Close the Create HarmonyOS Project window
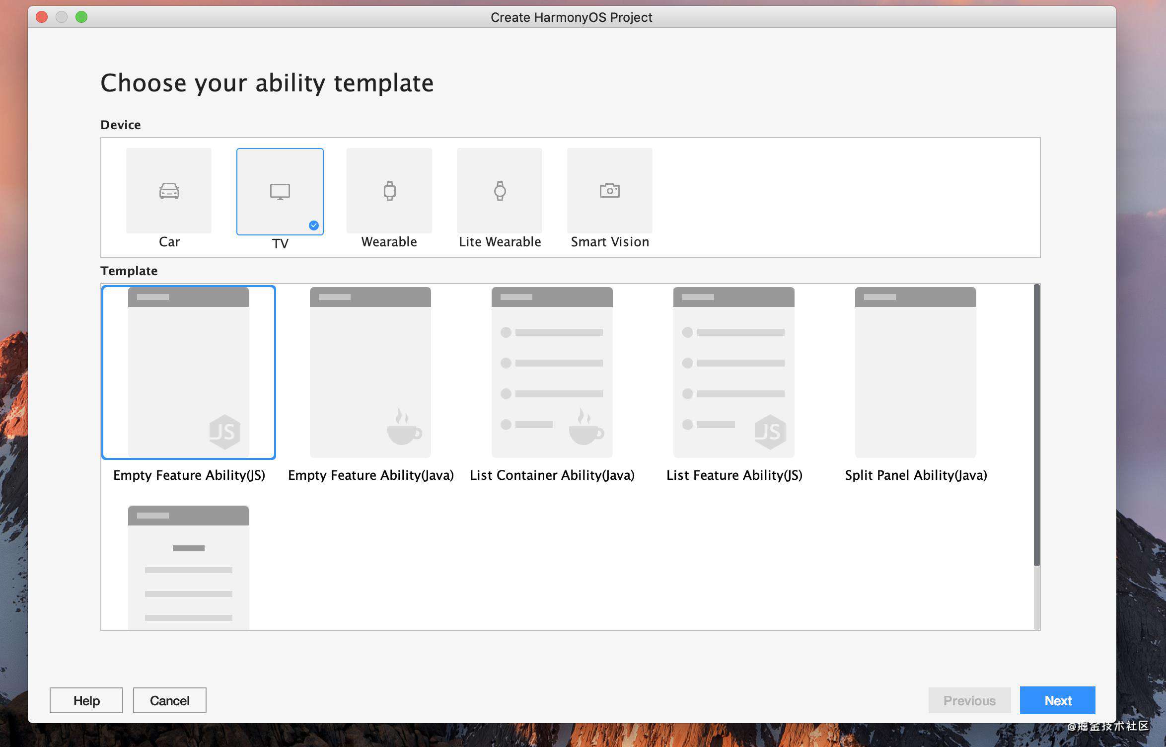This screenshot has height=747, width=1166. pos(42,17)
